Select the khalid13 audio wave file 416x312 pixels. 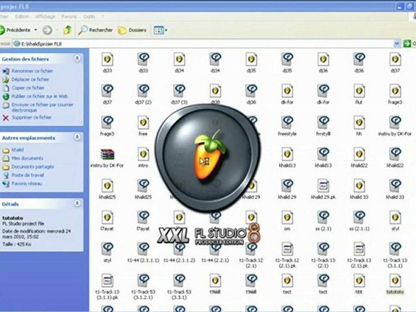[x=323, y=158]
